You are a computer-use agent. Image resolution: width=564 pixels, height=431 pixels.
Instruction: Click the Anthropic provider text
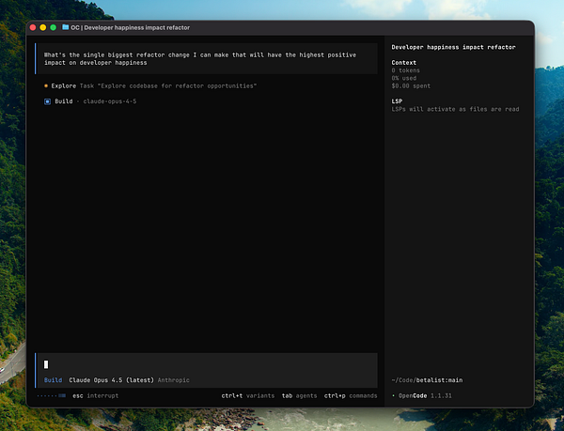coord(173,380)
